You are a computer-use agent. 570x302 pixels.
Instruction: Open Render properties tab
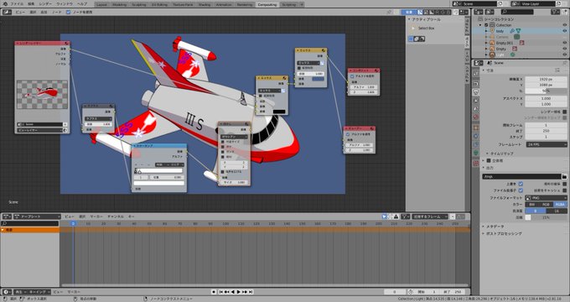tap(476, 83)
